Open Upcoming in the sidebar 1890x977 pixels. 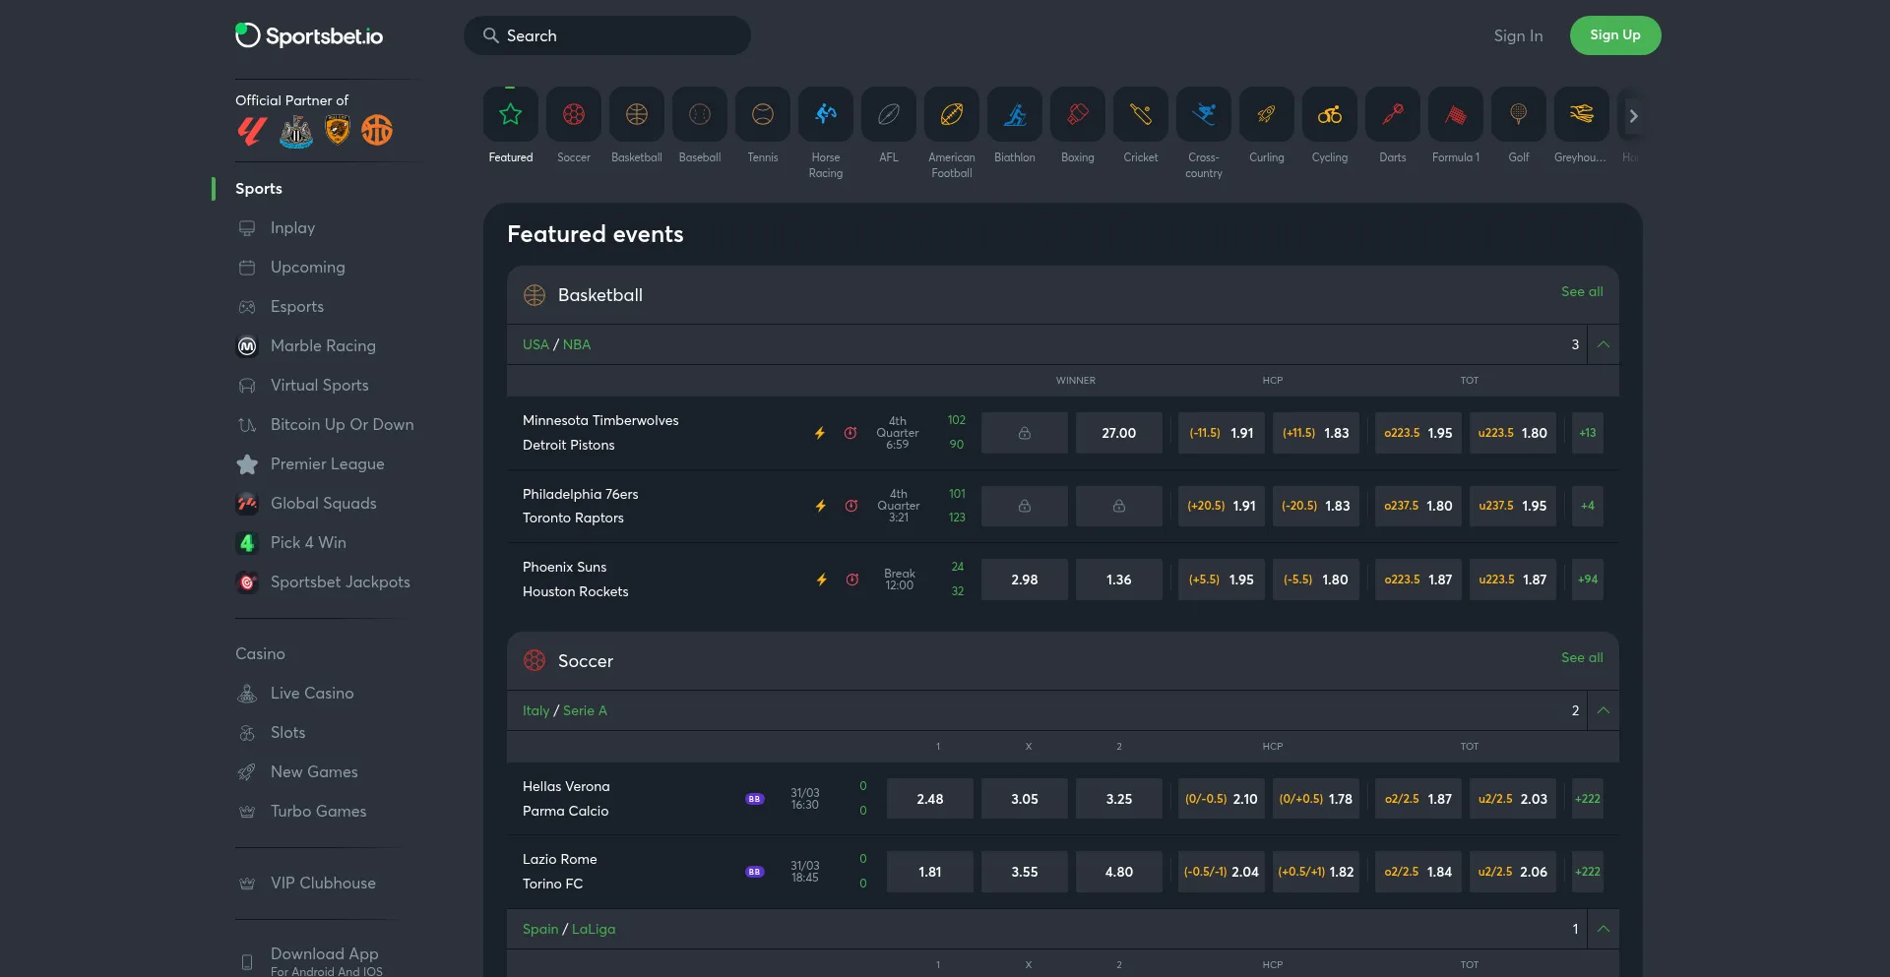tap(307, 267)
